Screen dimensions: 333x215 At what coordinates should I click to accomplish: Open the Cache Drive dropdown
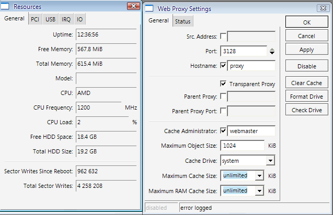270,161
